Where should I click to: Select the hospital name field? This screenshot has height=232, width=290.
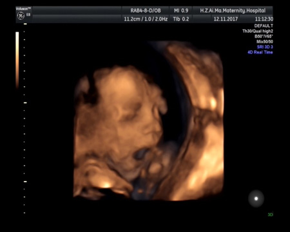pyautogui.click(x=233, y=10)
